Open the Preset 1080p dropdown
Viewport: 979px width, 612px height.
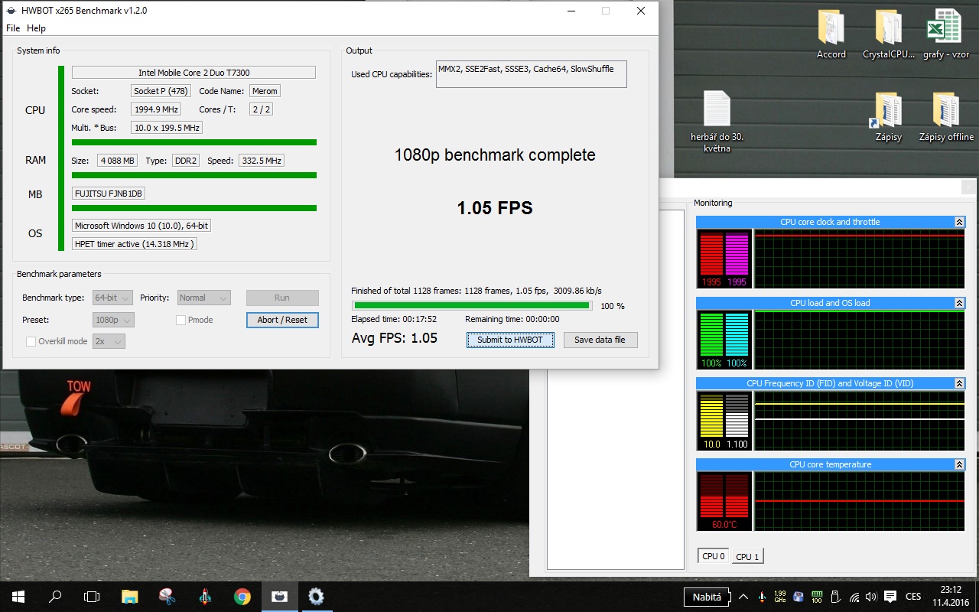point(113,320)
